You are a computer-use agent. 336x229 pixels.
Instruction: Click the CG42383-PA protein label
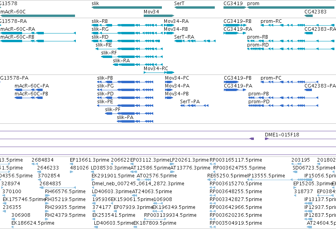tap(320, 86)
